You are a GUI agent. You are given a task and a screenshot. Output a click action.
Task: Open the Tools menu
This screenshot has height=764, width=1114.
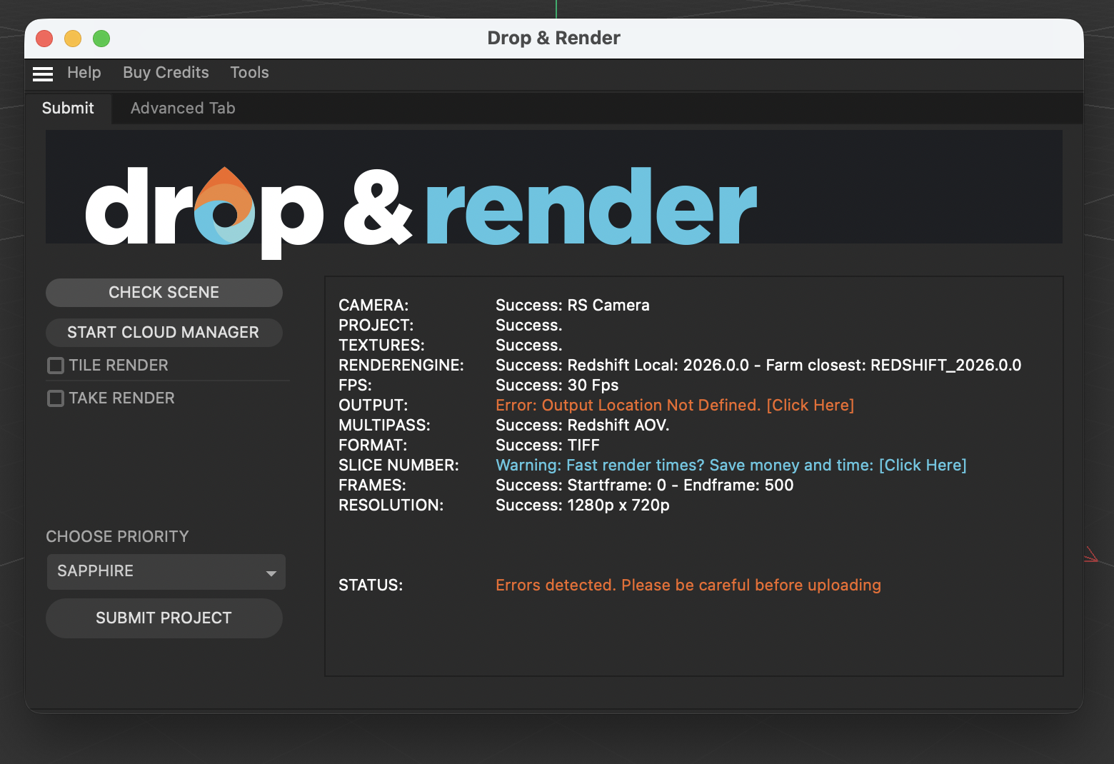click(249, 72)
